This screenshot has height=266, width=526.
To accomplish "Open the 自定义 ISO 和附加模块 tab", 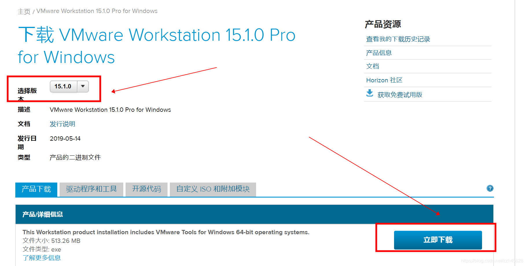I will tap(213, 189).
